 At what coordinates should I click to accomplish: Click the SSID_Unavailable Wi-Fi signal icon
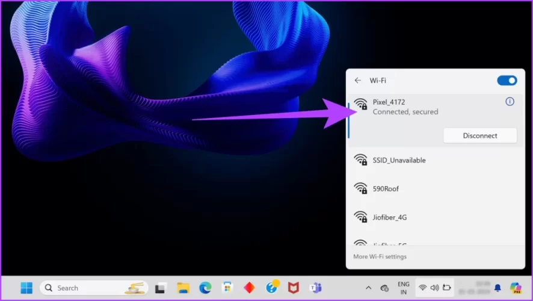pos(360,160)
